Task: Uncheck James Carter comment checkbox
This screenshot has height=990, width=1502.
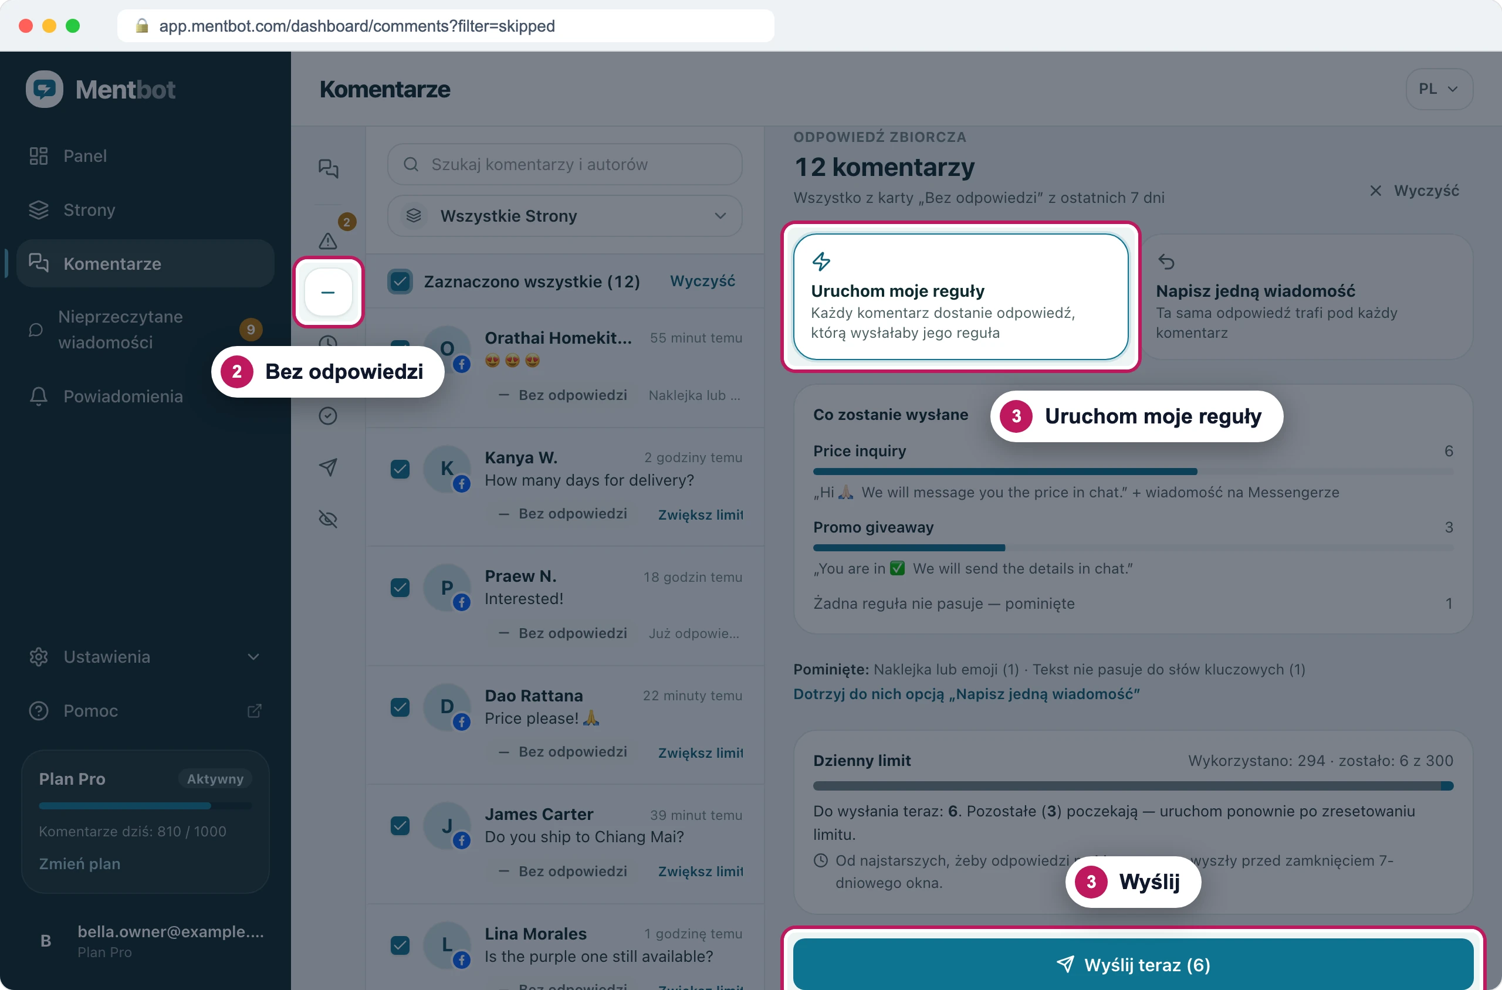Action: pyautogui.click(x=400, y=825)
